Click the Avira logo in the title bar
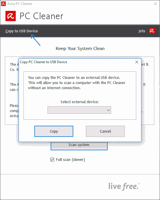Screen dimensions: 160x200 coord(3,4)
